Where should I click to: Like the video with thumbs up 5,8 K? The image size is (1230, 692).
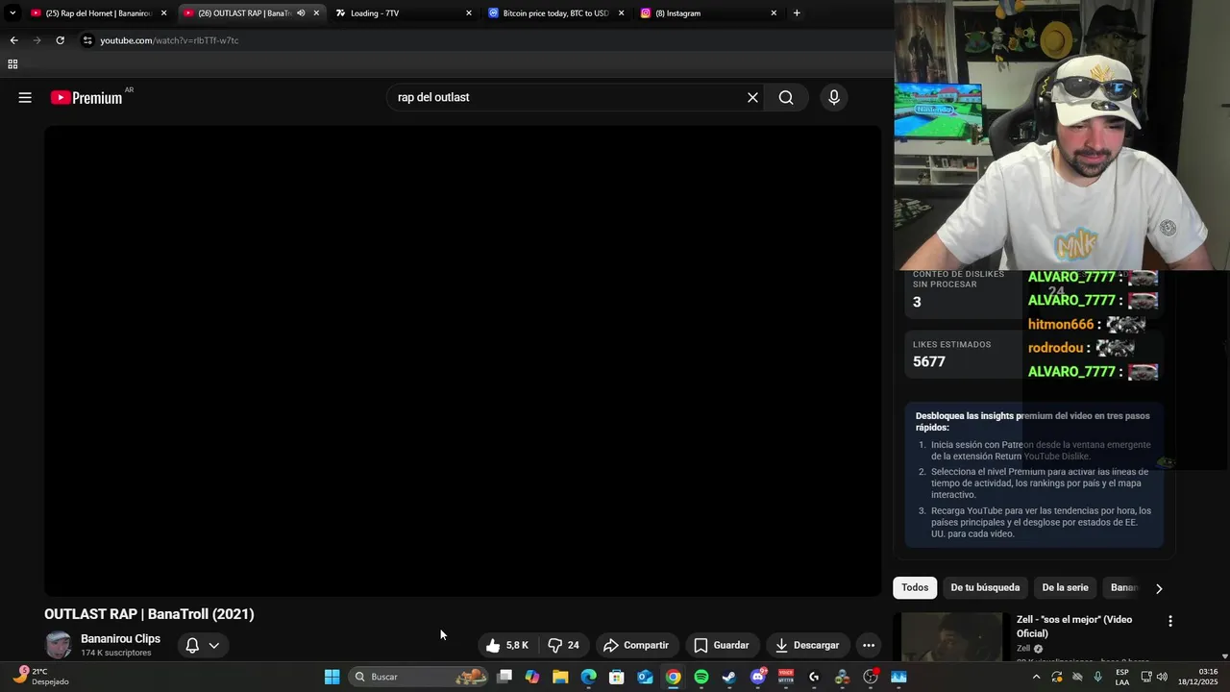pos(506,645)
